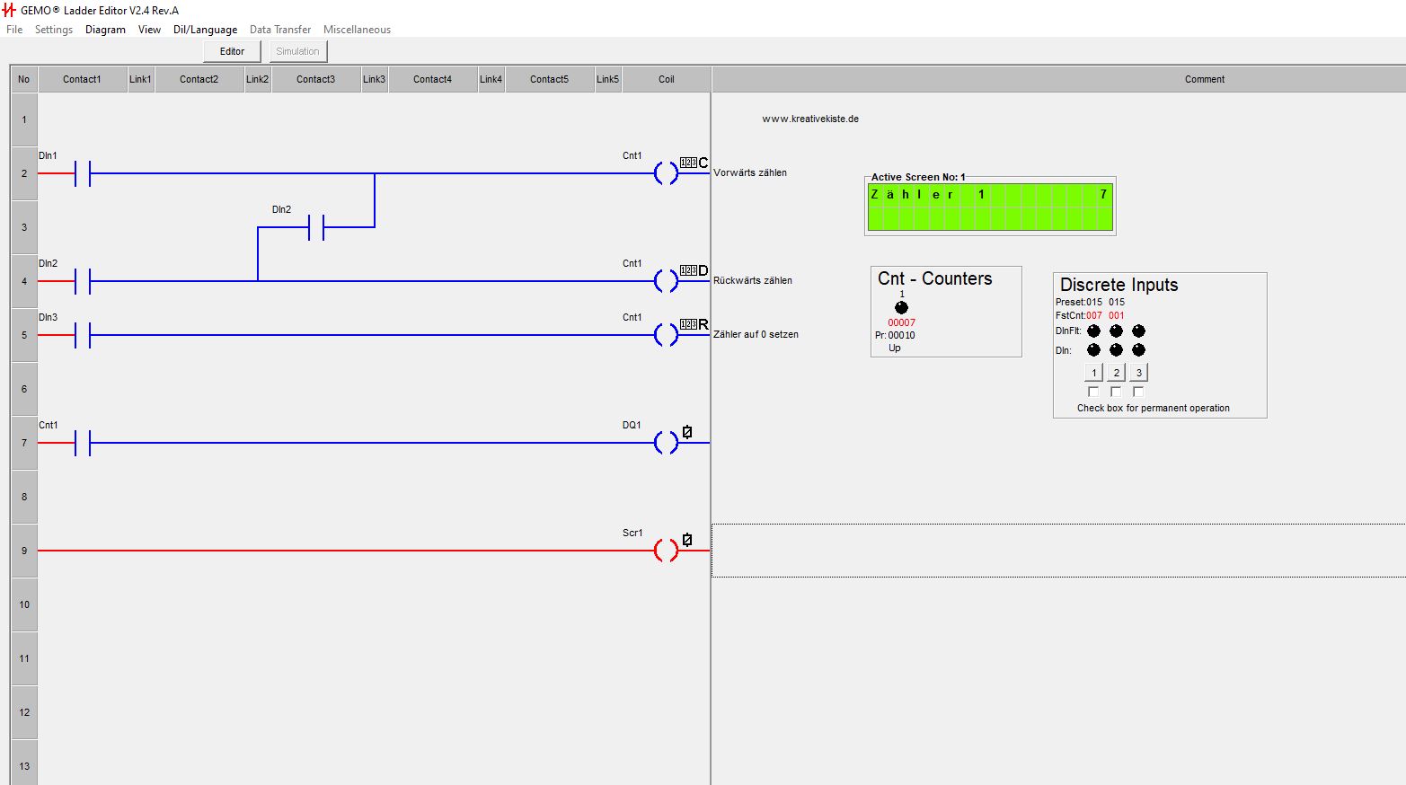The height and width of the screenshot is (785, 1406).
Task: Select the DQ1 output coil on rung 7
Action: 666,443
